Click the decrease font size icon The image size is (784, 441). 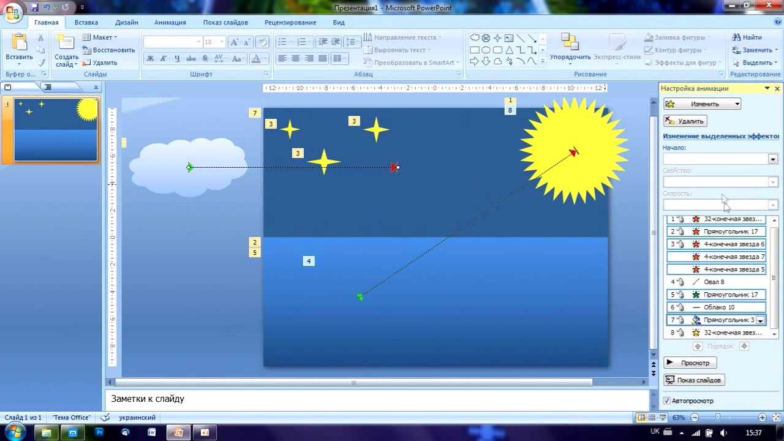247,42
